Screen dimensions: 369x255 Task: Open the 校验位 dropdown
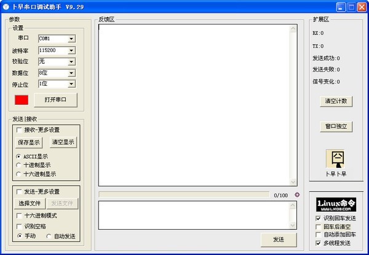pos(71,62)
